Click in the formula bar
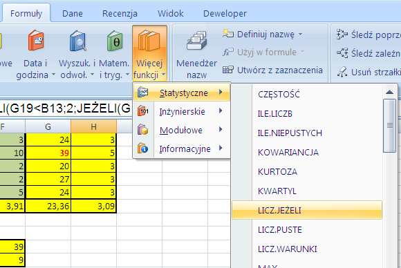The height and width of the screenshot is (268, 401). coord(66,108)
